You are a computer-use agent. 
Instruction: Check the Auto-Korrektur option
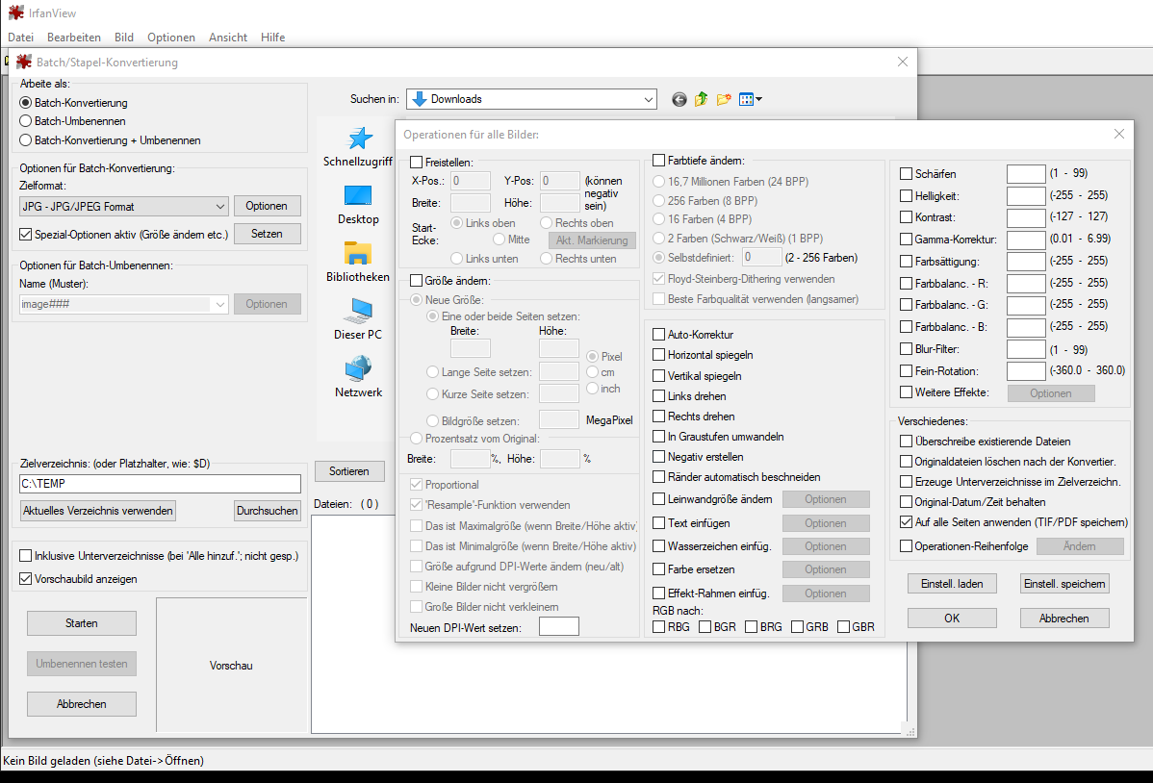659,335
